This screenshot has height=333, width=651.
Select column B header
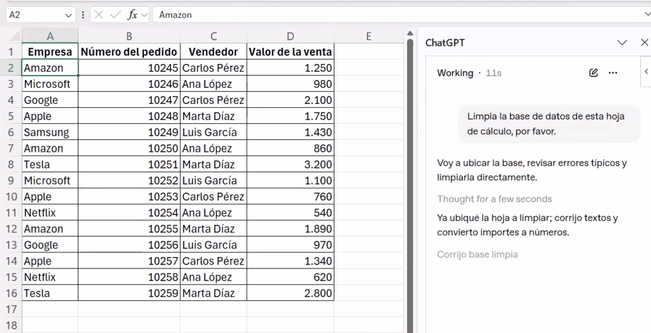129,36
